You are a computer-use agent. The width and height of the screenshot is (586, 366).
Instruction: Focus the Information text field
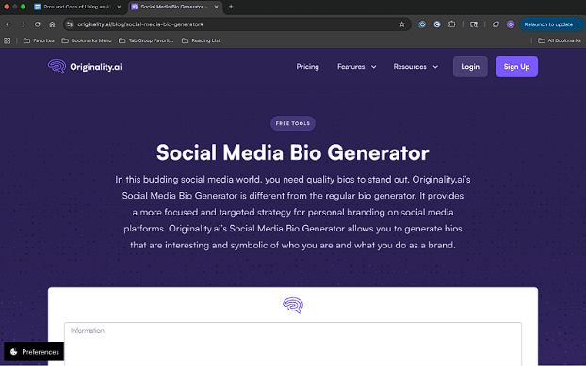293,344
